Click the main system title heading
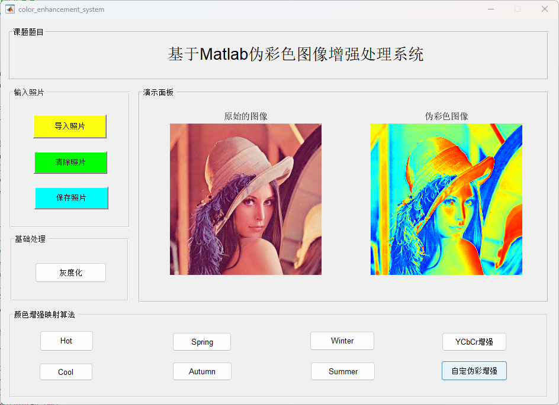The width and height of the screenshot is (559, 405). [x=295, y=54]
